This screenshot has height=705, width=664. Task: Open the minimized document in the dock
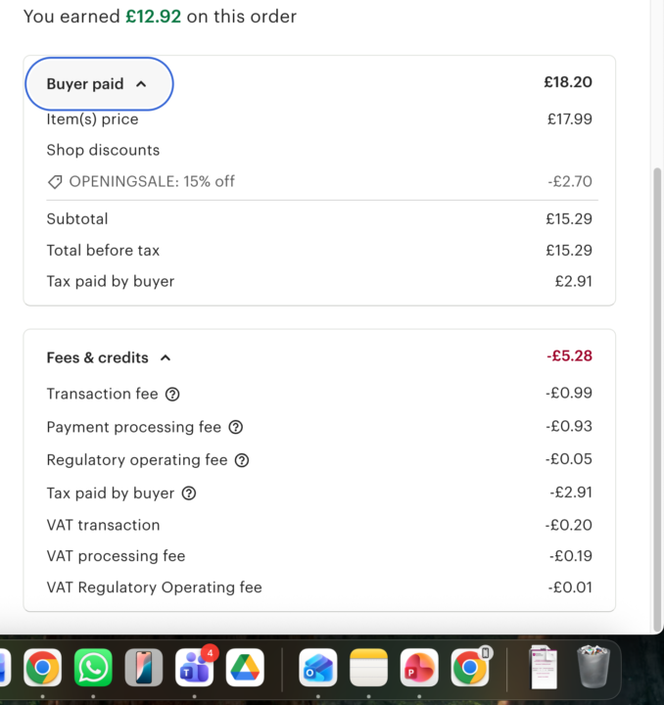pos(543,668)
